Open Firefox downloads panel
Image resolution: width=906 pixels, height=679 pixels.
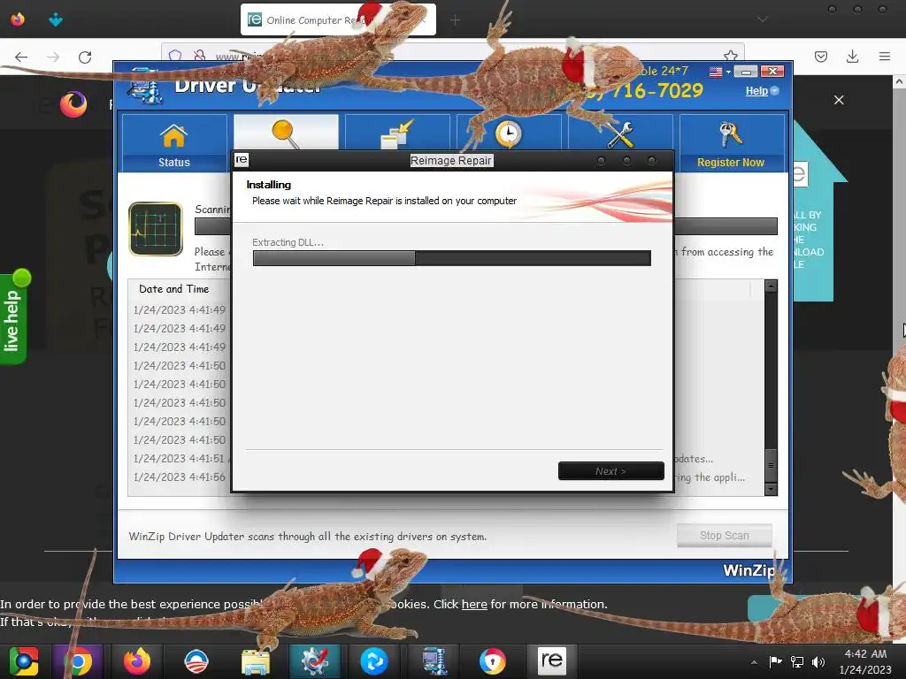852,56
